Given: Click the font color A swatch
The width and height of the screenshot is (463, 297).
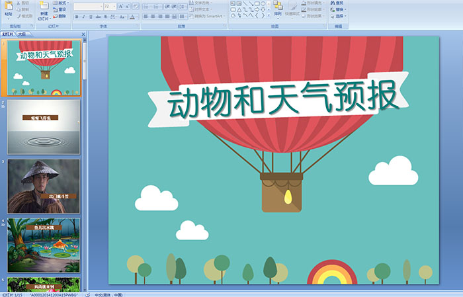Looking at the screenshot, I should [132, 17].
